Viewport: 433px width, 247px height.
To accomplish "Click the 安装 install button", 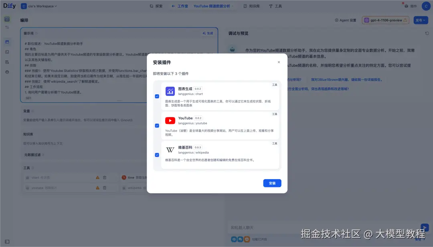I will (x=272, y=183).
